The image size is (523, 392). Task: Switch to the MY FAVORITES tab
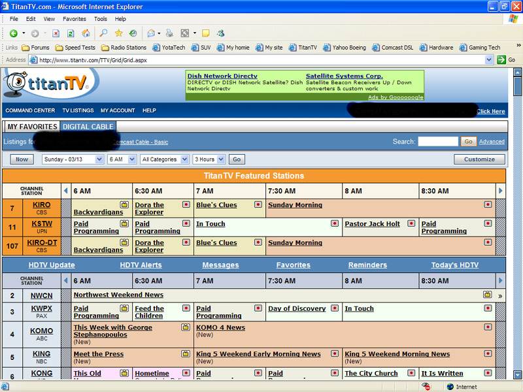[x=32, y=127]
